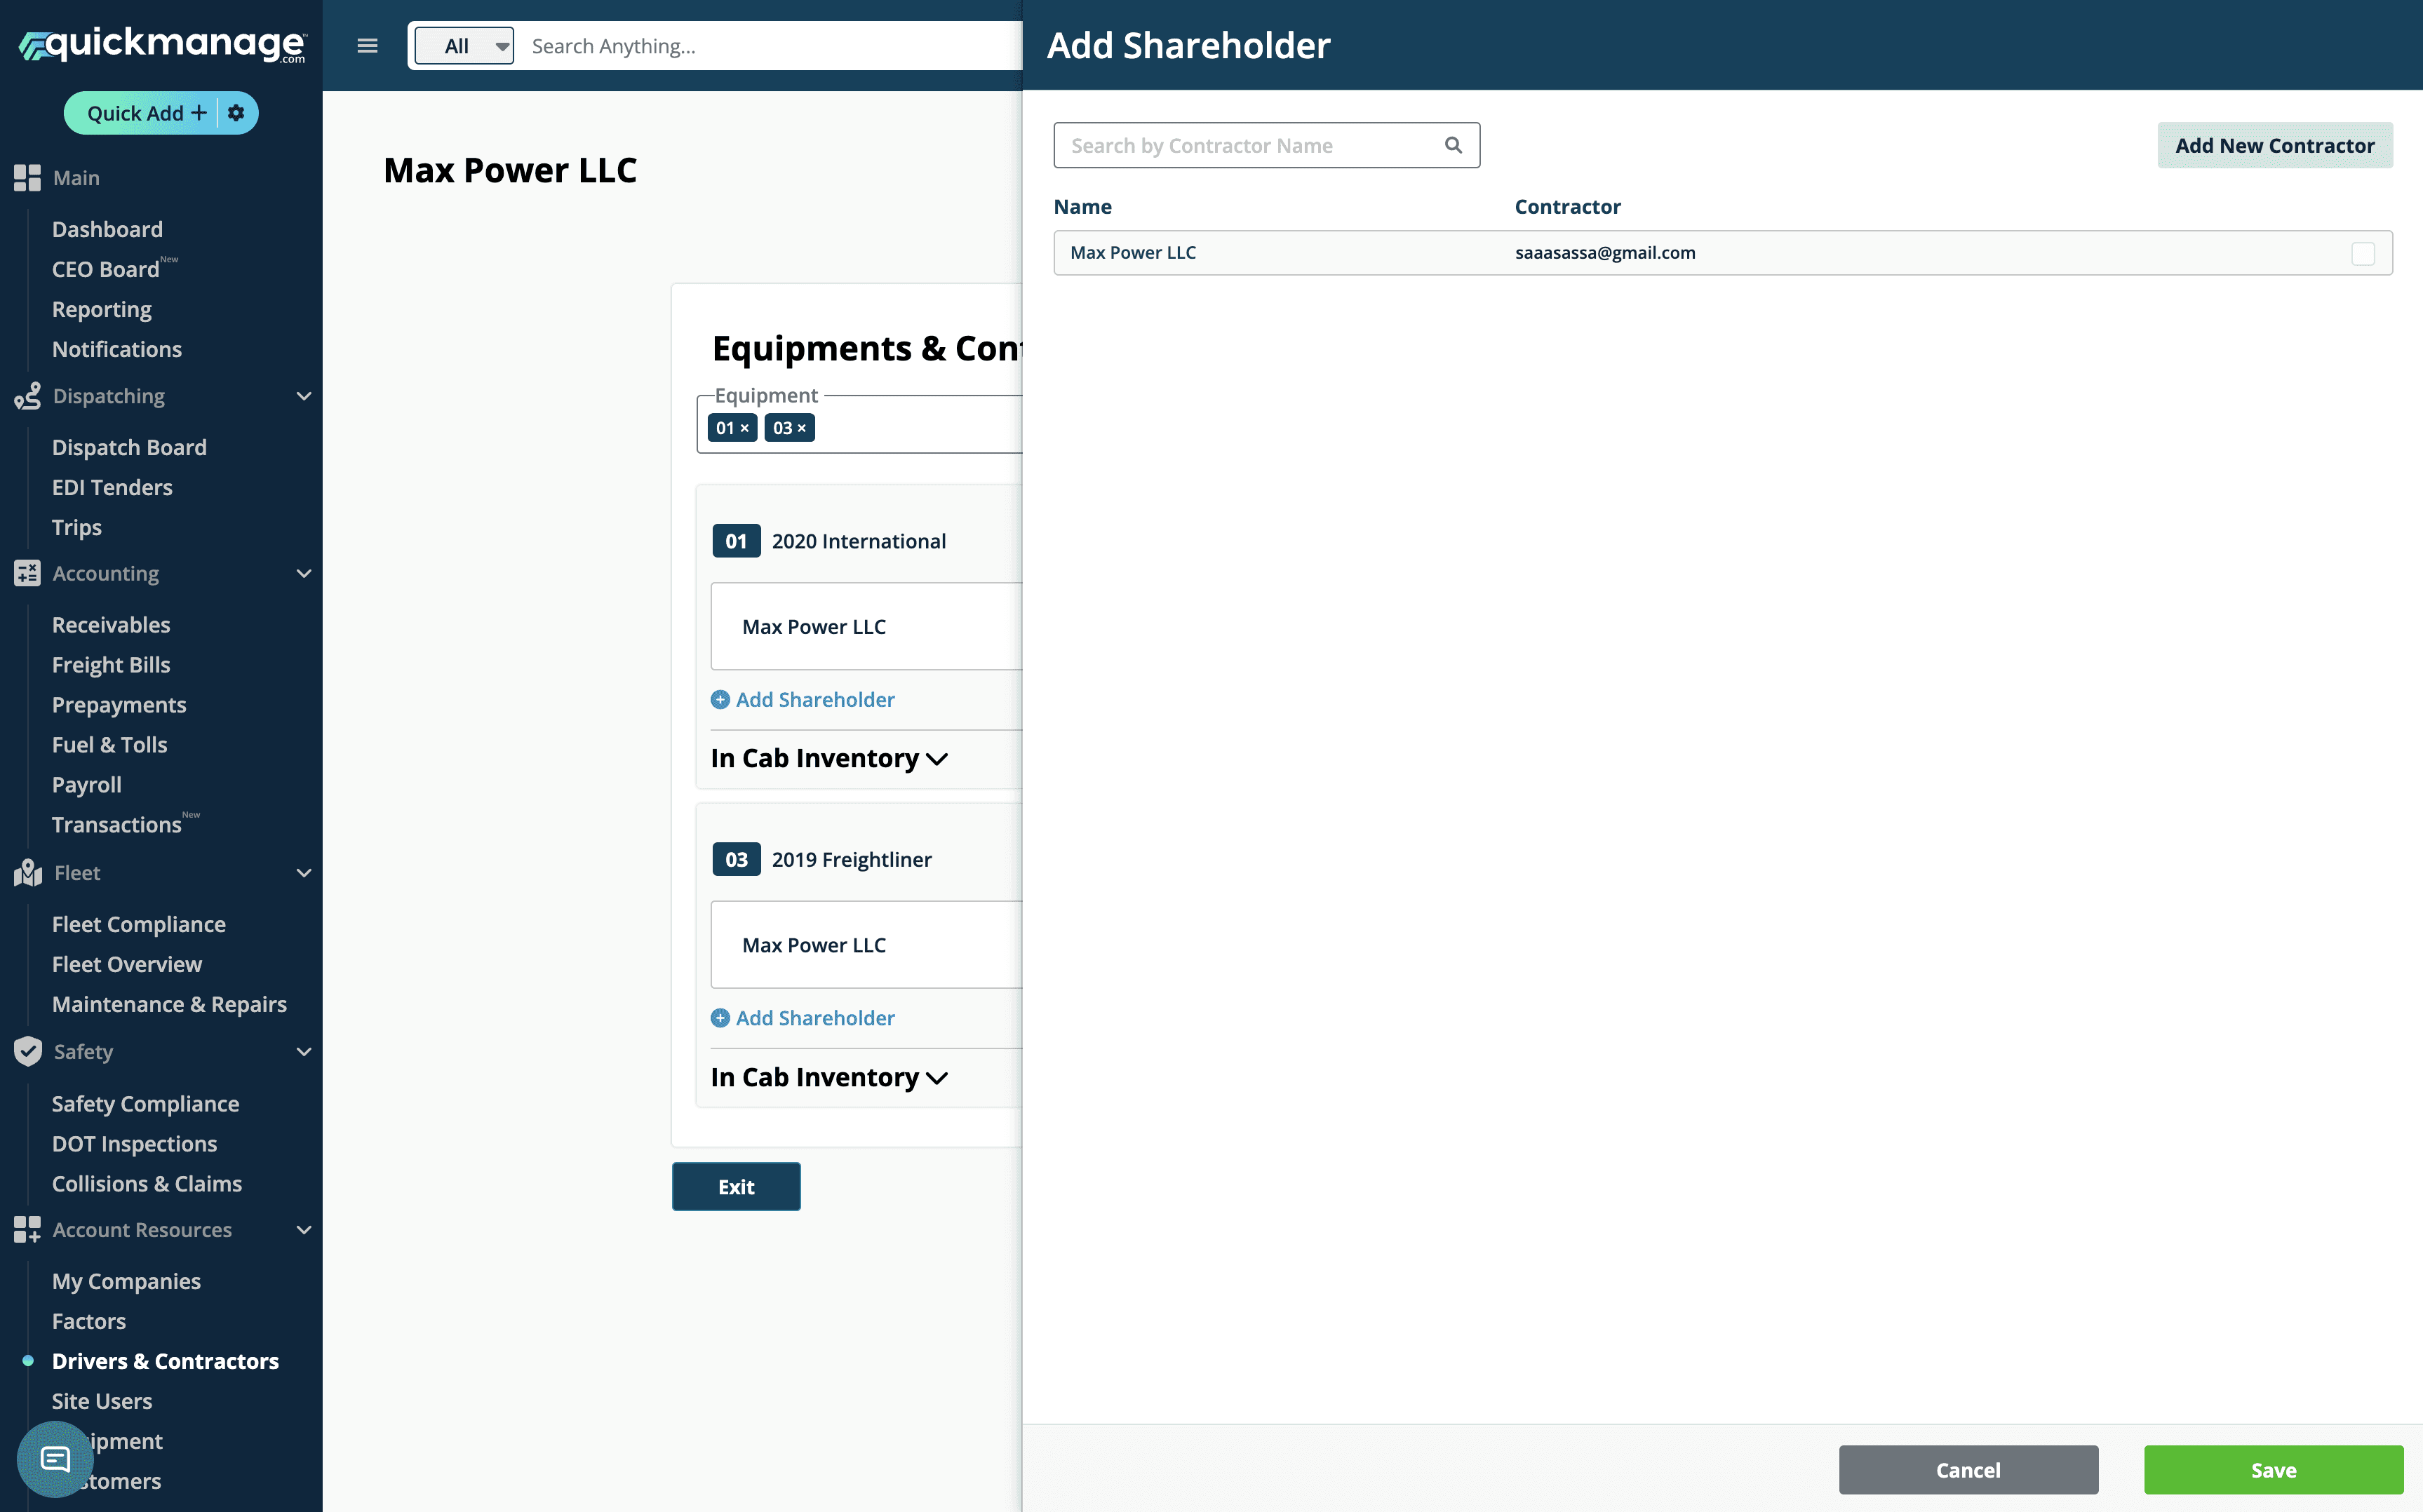Viewport: 2423px width, 1512px height.
Task: Click the hamburger menu icon
Action: click(367, 46)
